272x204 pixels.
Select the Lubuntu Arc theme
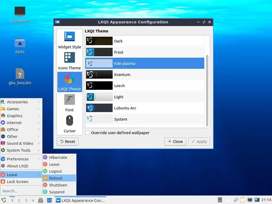(145, 108)
